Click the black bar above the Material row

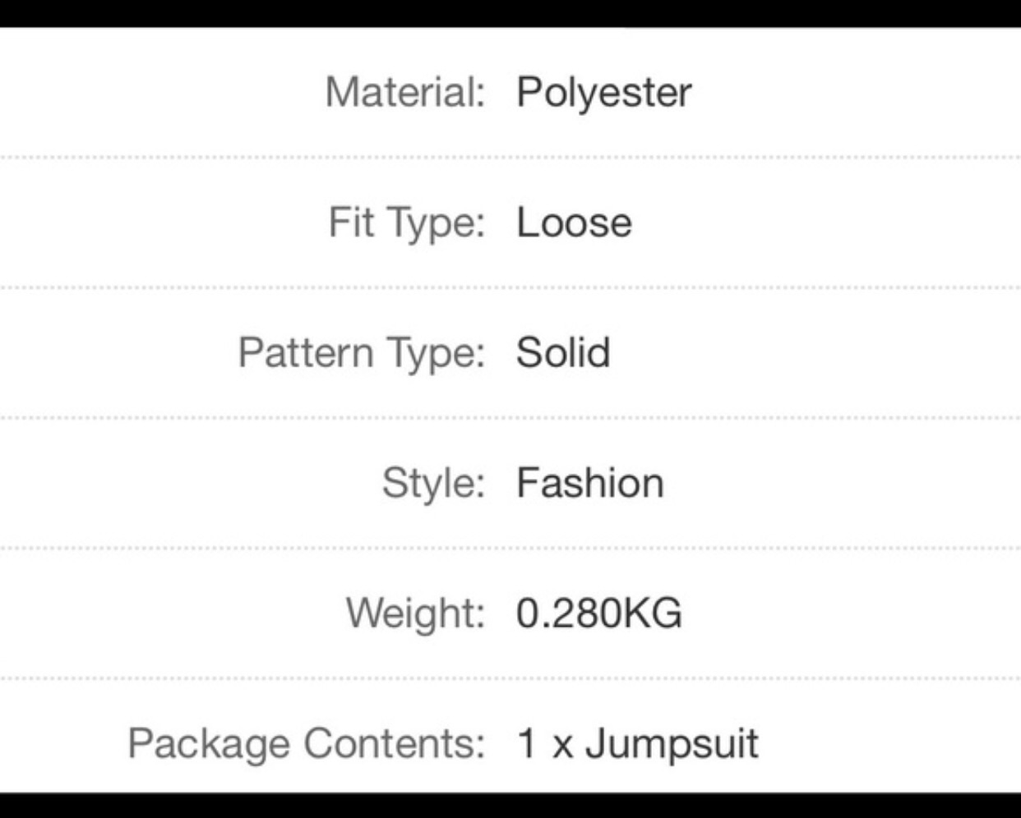510,12
